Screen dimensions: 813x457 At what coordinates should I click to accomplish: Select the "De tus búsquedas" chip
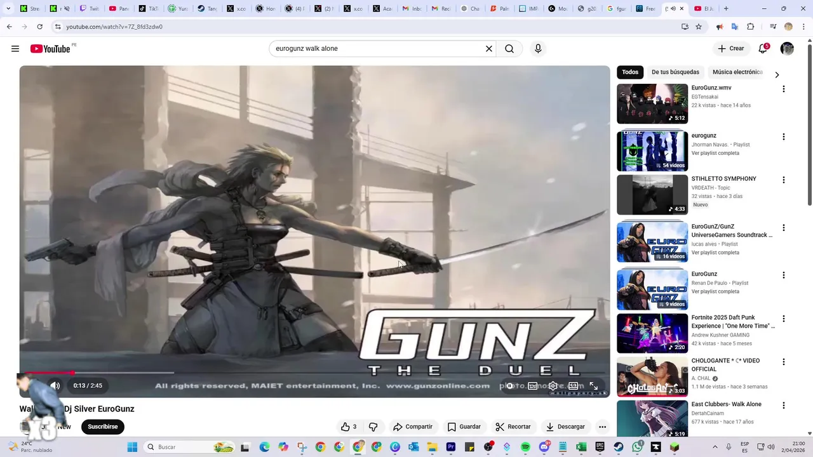tap(675, 72)
